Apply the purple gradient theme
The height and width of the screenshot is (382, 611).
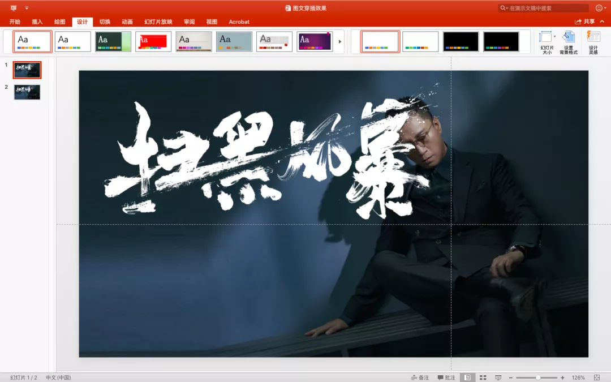tap(315, 41)
